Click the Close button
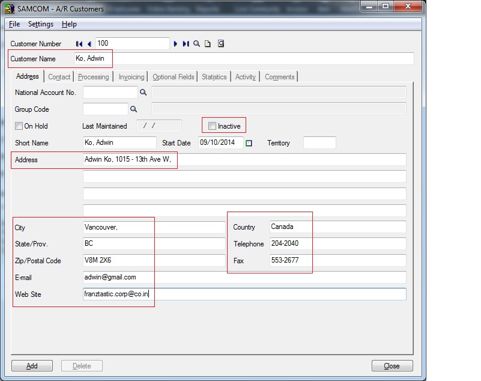 pos(392,365)
